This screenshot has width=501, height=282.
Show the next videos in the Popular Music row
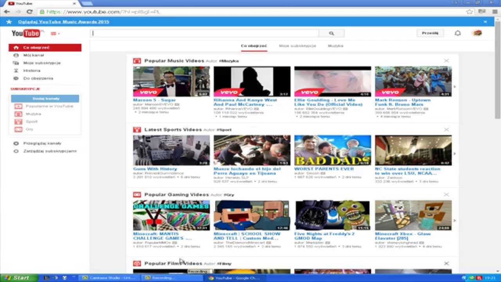click(454, 87)
